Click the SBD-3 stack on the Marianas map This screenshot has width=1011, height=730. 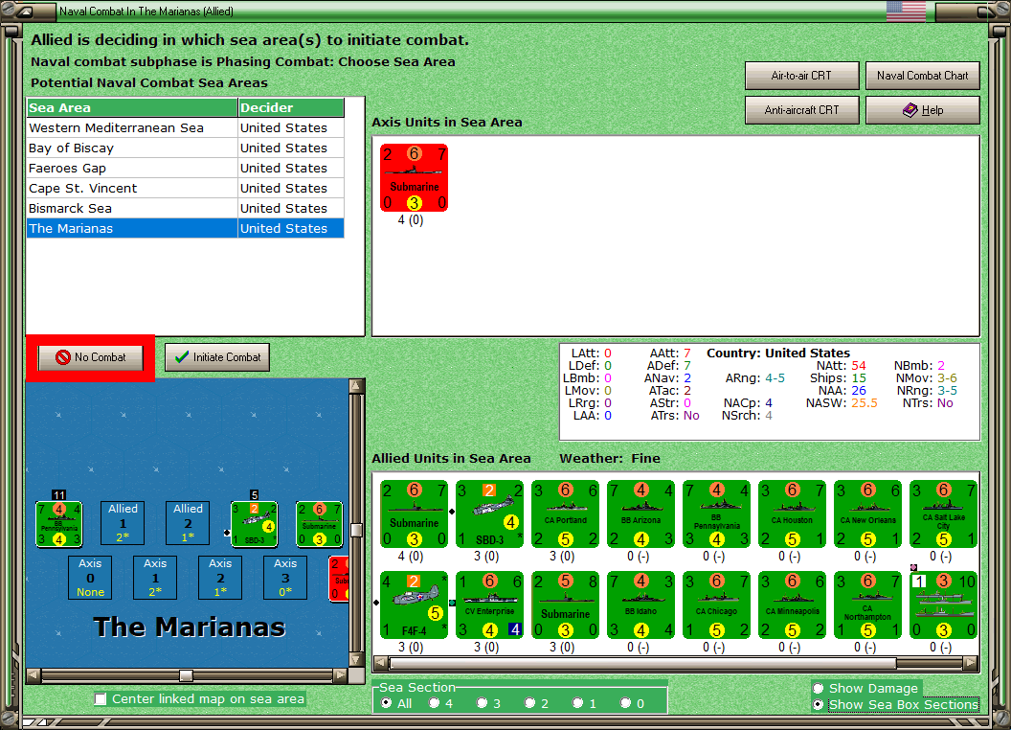254,524
